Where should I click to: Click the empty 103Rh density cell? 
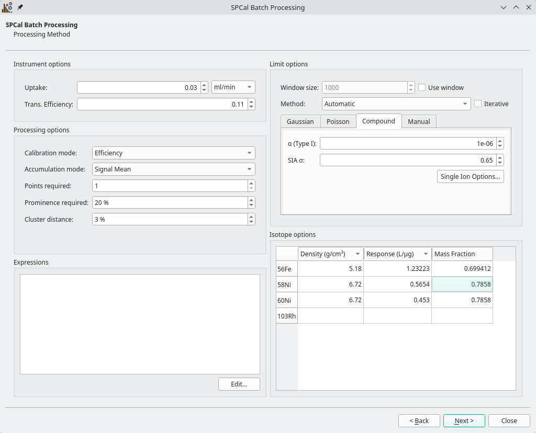point(331,316)
